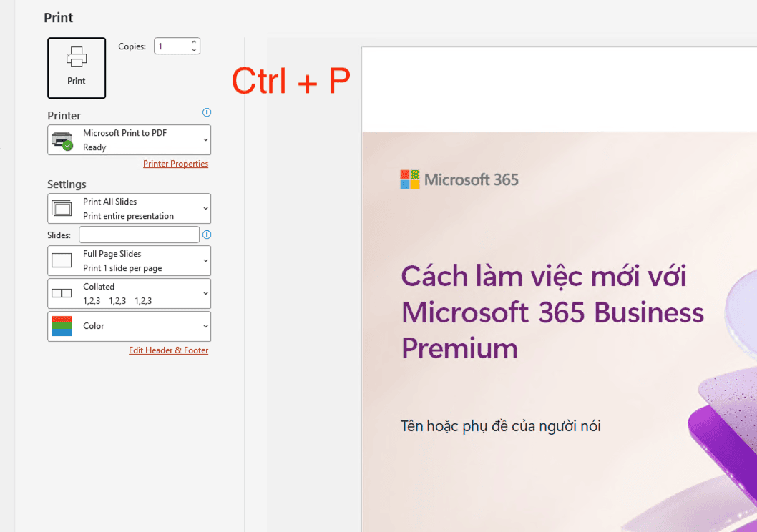Open the Collated options dropdown

129,293
